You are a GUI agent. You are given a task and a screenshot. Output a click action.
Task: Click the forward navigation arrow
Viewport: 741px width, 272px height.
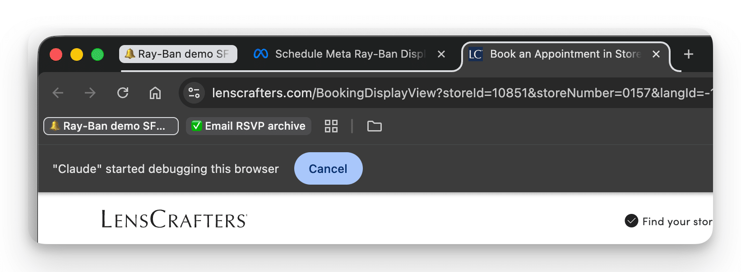(90, 93)
